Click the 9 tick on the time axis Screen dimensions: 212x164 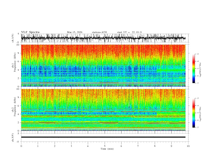click(x=171, y=146)
